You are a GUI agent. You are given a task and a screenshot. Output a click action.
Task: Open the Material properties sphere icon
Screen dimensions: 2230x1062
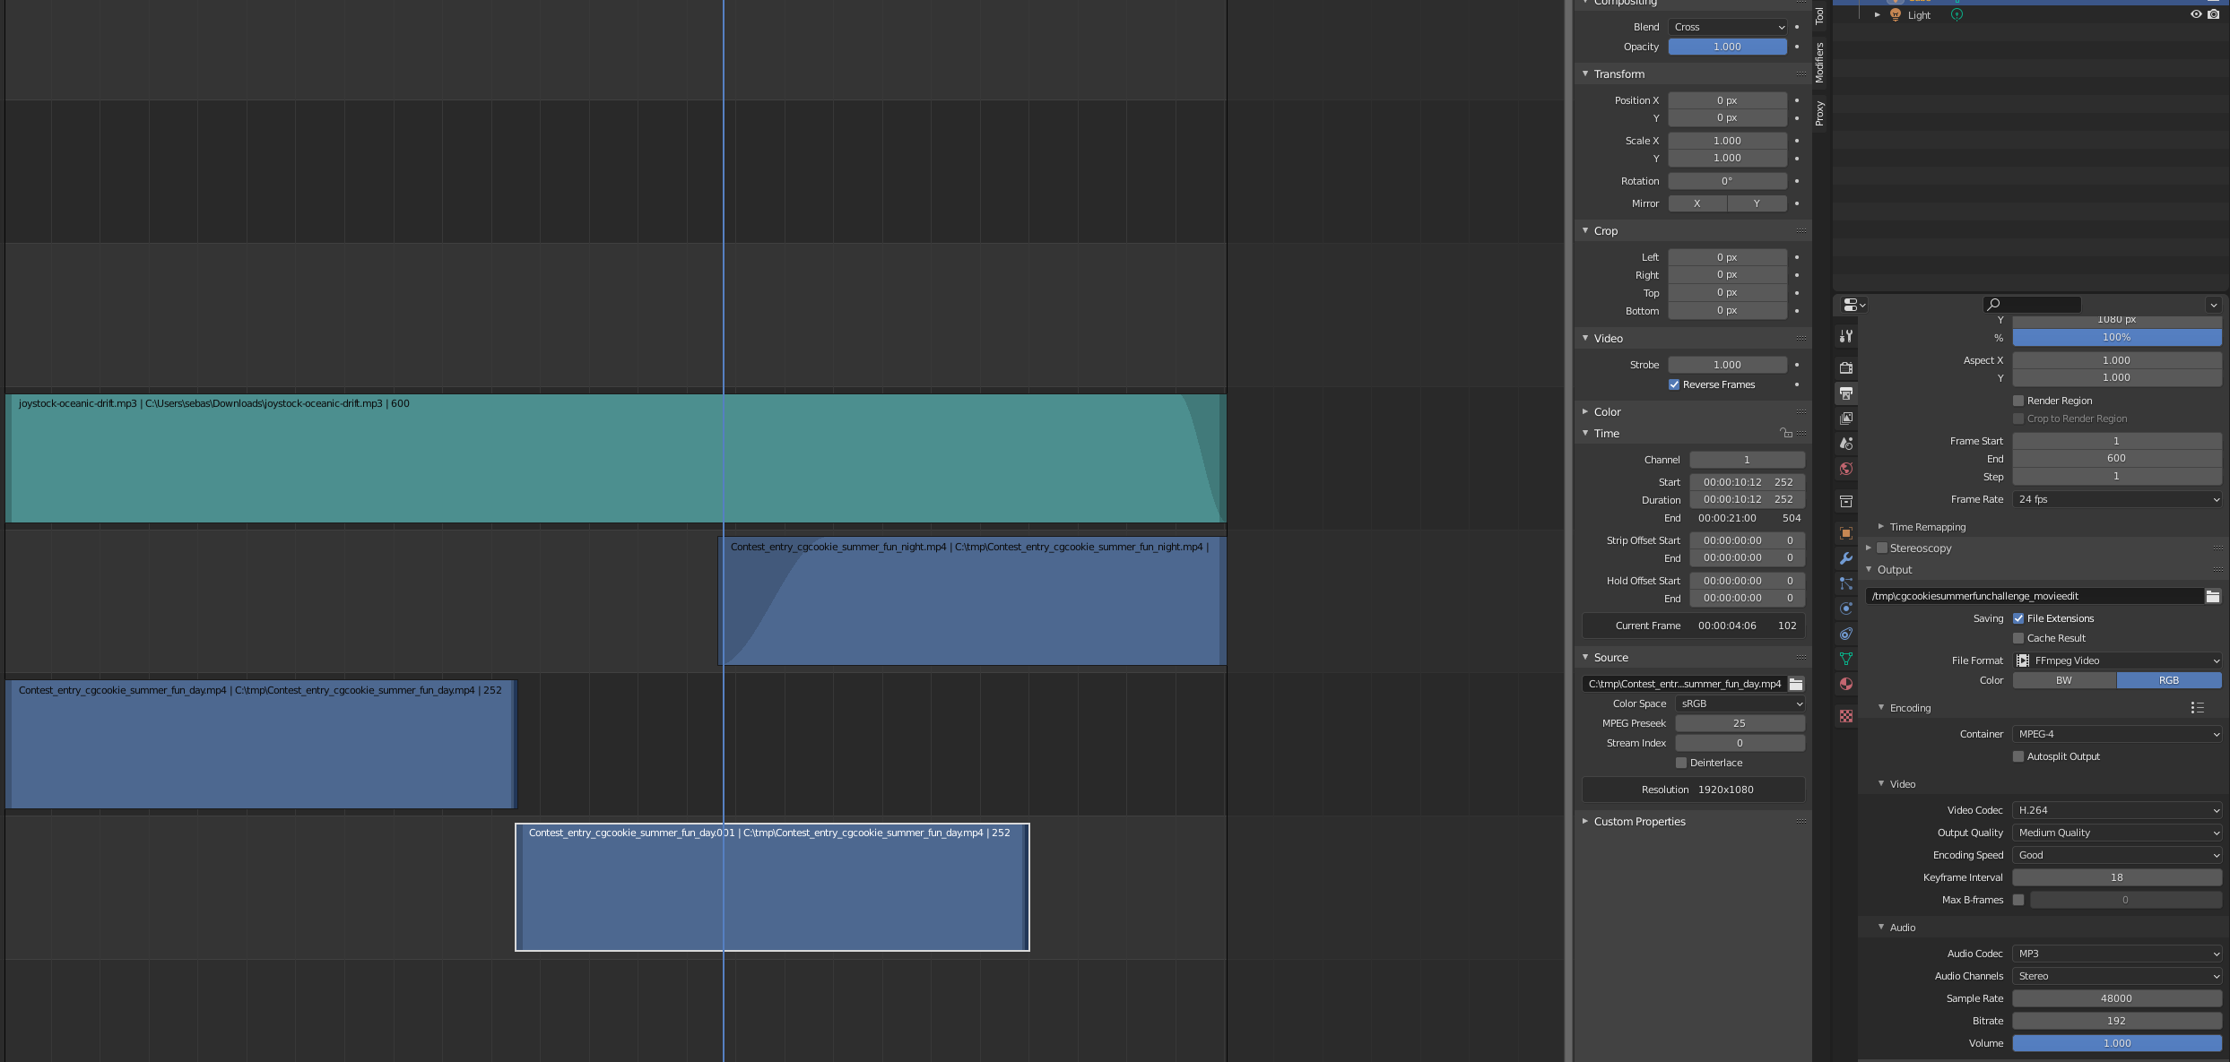click(1845, 684)
